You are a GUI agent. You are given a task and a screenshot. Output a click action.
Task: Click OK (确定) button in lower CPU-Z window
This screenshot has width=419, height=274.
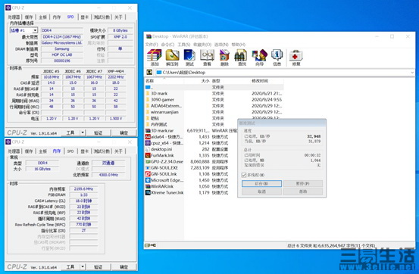124,266
